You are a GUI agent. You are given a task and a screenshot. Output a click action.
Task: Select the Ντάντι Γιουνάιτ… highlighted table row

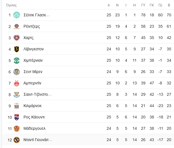tap(88, 140)
